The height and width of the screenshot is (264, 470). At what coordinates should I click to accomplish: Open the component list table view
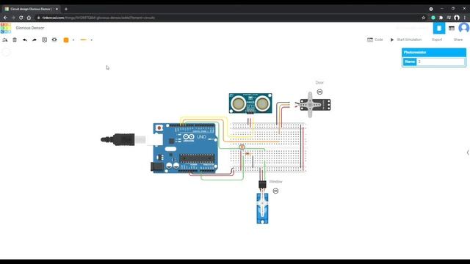click(x=452, y=28)
